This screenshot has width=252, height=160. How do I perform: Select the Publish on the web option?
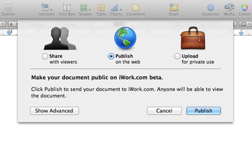[111, 56]
